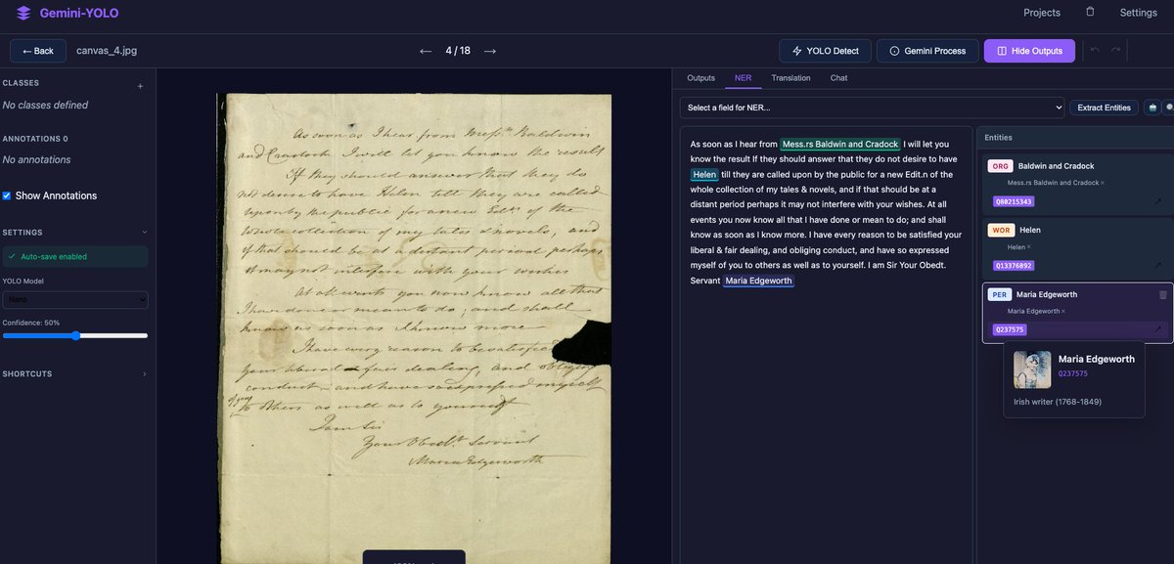Viewport: 1174px width, 564px height.
Task: Click the search icon beside Extract Entities
Action: coord(1169,108)
